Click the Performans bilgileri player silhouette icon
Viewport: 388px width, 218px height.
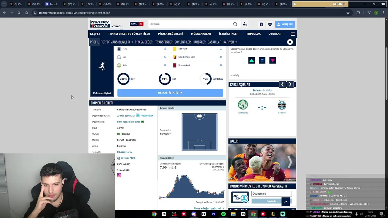point(102,66)
